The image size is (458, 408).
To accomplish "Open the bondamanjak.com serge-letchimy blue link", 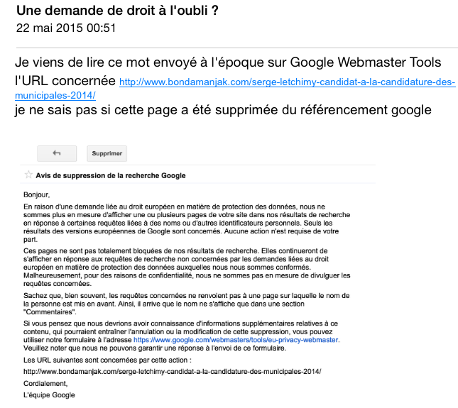I will point(287,82).
